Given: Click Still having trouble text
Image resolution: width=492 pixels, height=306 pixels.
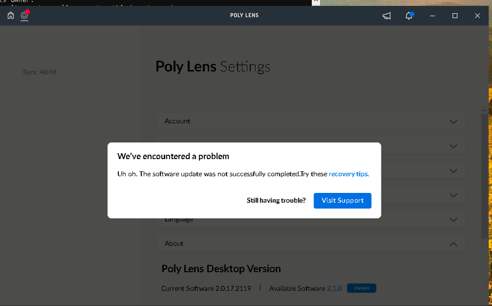Looking at the screenshot, I should (276, 200).
